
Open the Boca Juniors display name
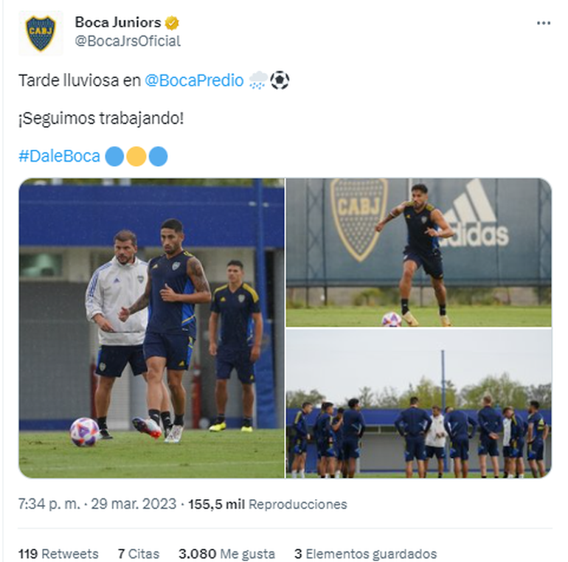tap(118, 22)
